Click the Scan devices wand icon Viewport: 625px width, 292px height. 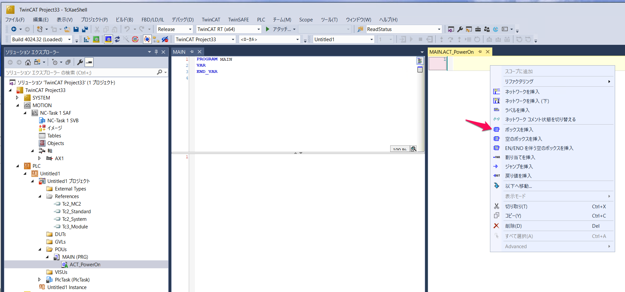coord(126,40)
